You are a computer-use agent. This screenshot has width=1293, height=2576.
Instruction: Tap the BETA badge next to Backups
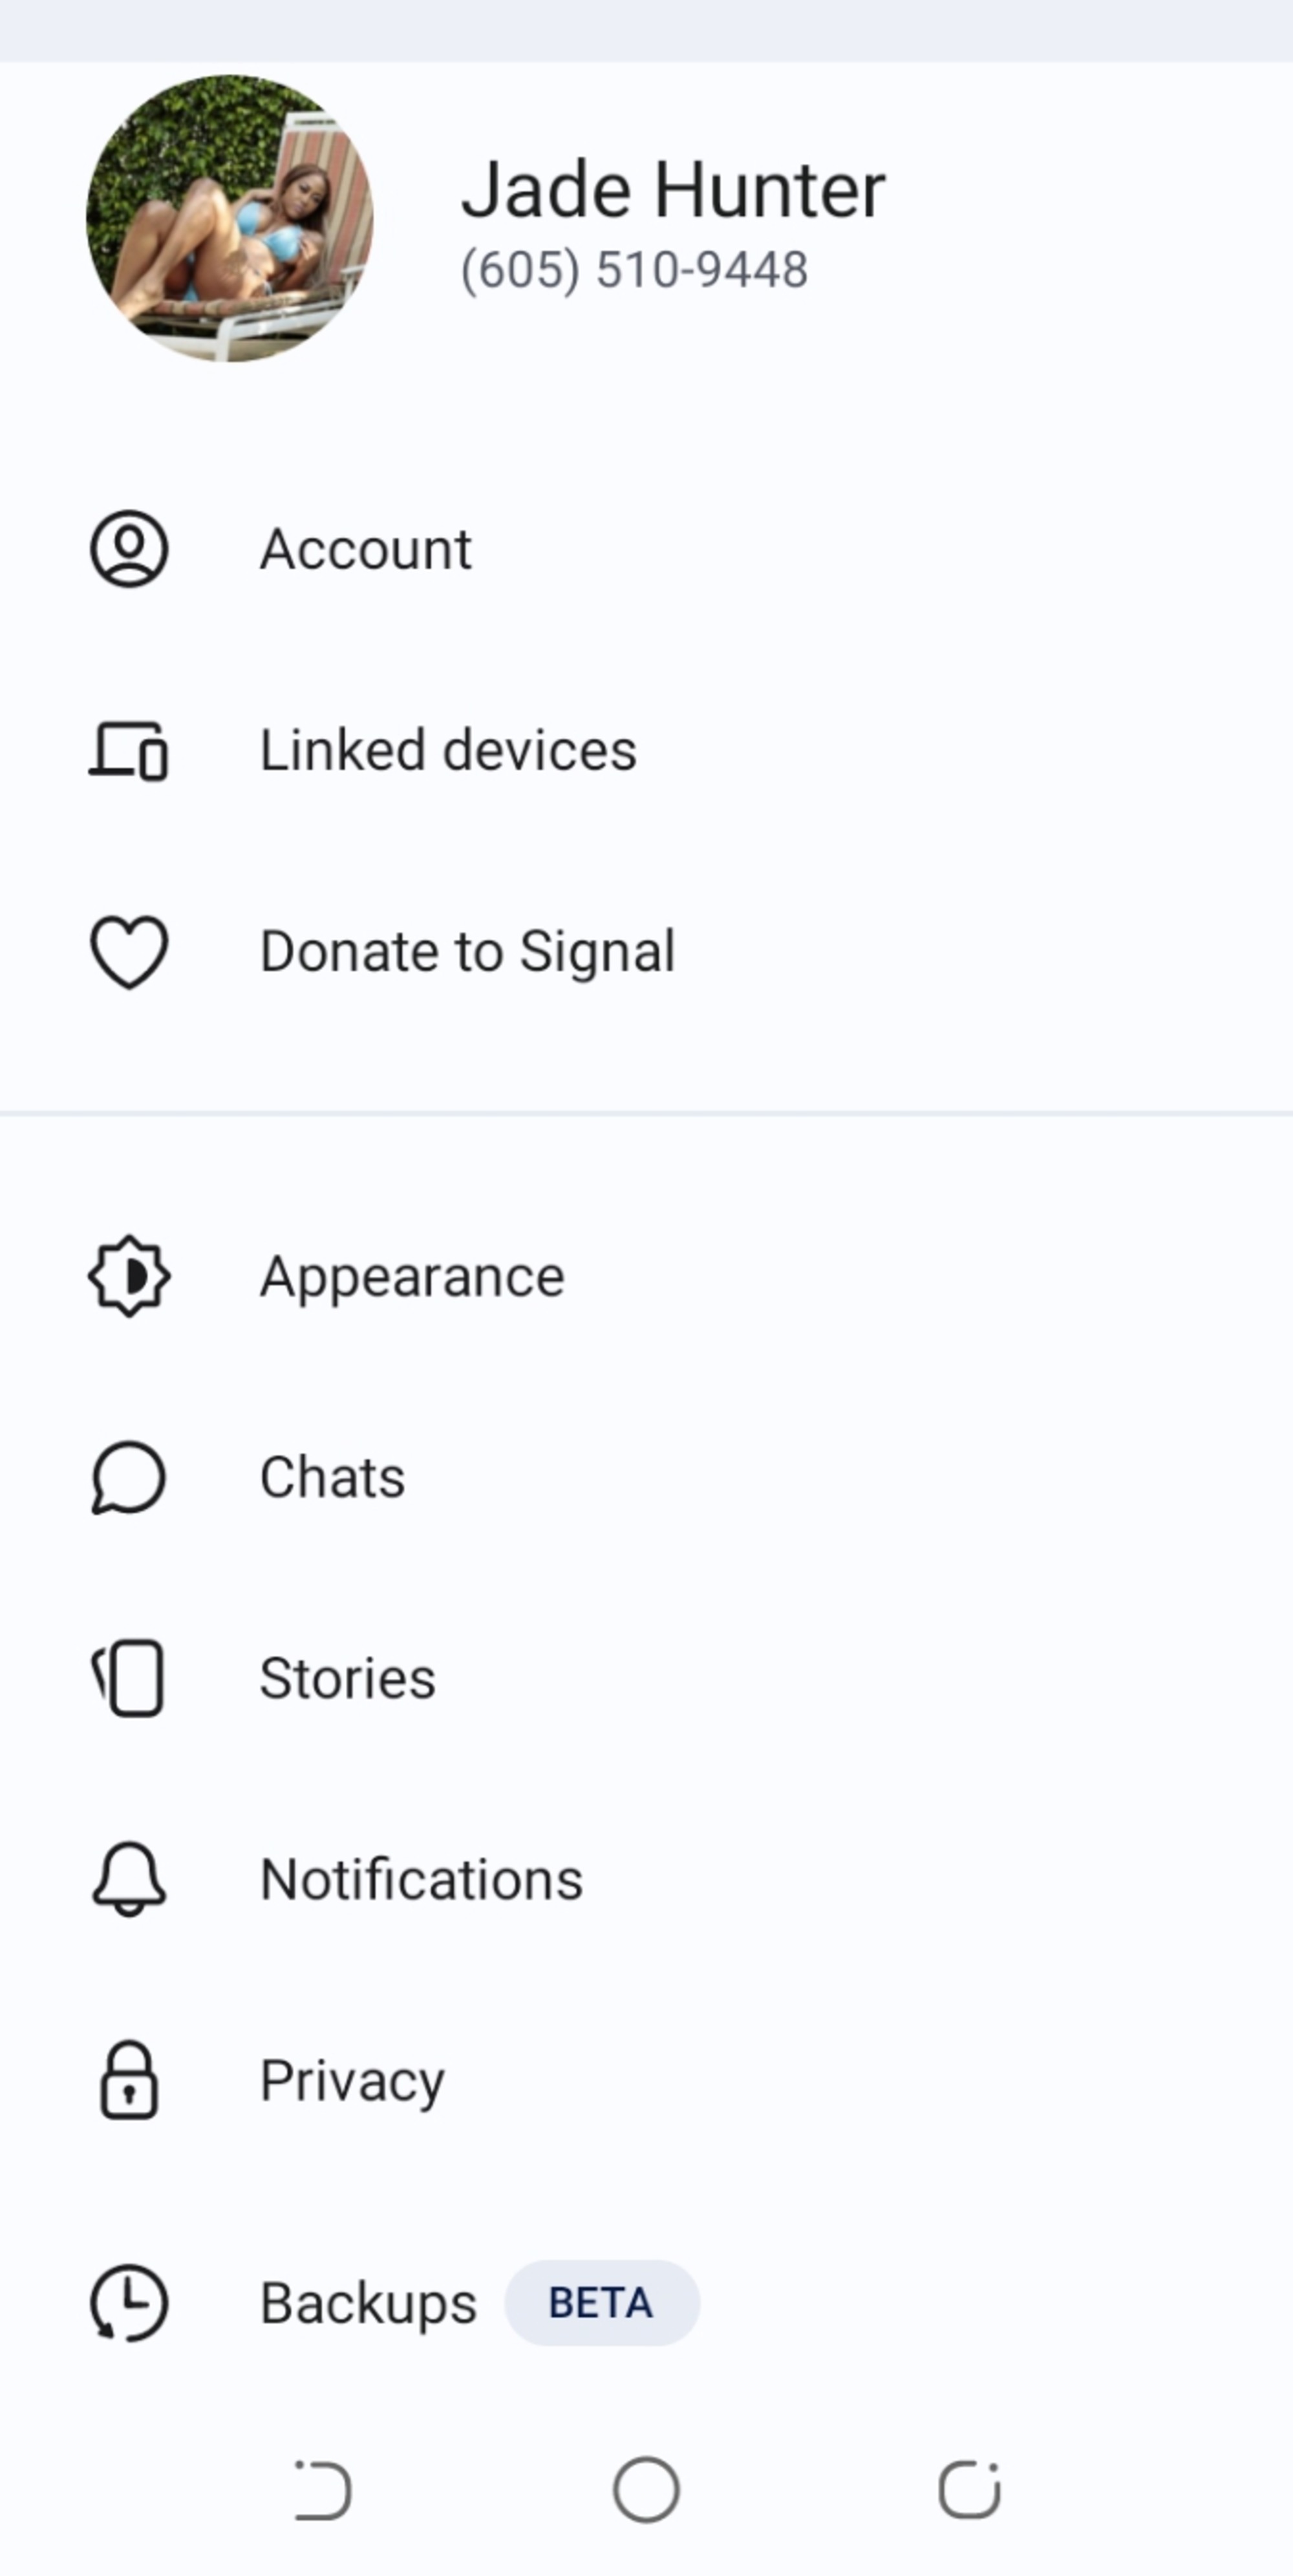(x=601, y=2303)
